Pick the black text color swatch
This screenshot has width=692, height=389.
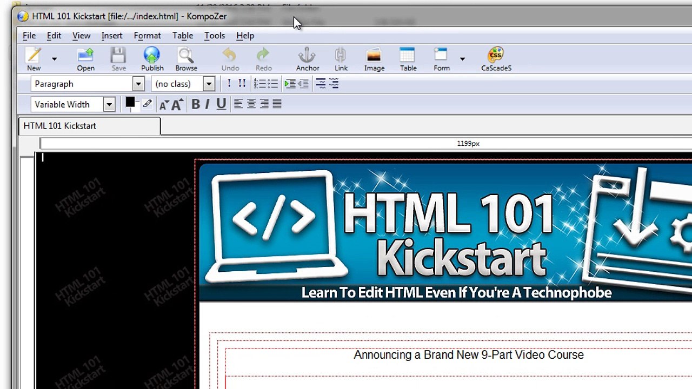130,103
